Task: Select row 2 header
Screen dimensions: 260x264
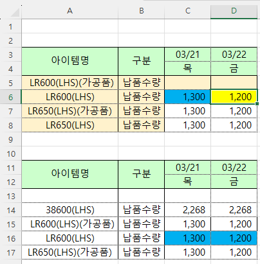Action: point(10,40)
